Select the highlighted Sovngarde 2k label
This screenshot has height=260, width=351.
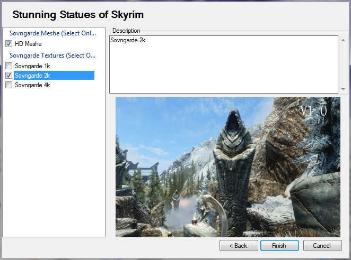(x=54, y=76)
